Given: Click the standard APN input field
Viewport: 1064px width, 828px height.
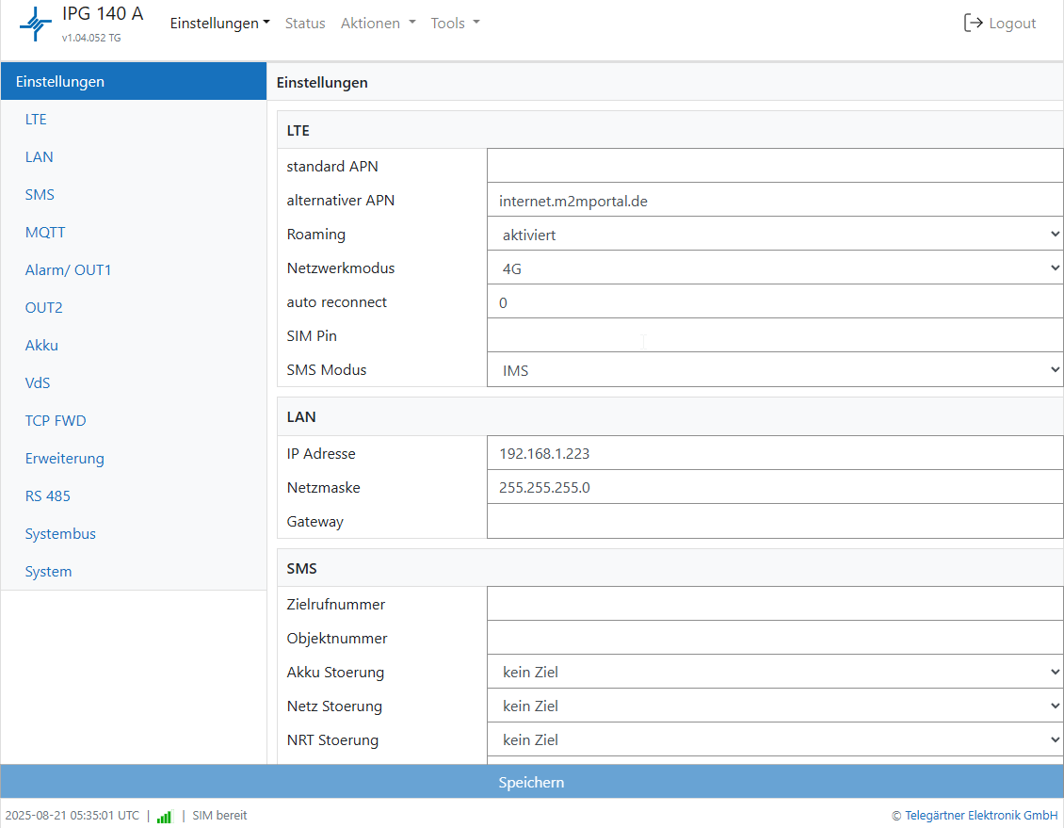Looking at the screenshot, I should click(775, 167).
